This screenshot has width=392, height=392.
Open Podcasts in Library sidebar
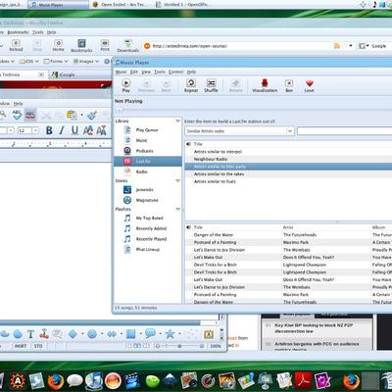[x=148, y=151]
